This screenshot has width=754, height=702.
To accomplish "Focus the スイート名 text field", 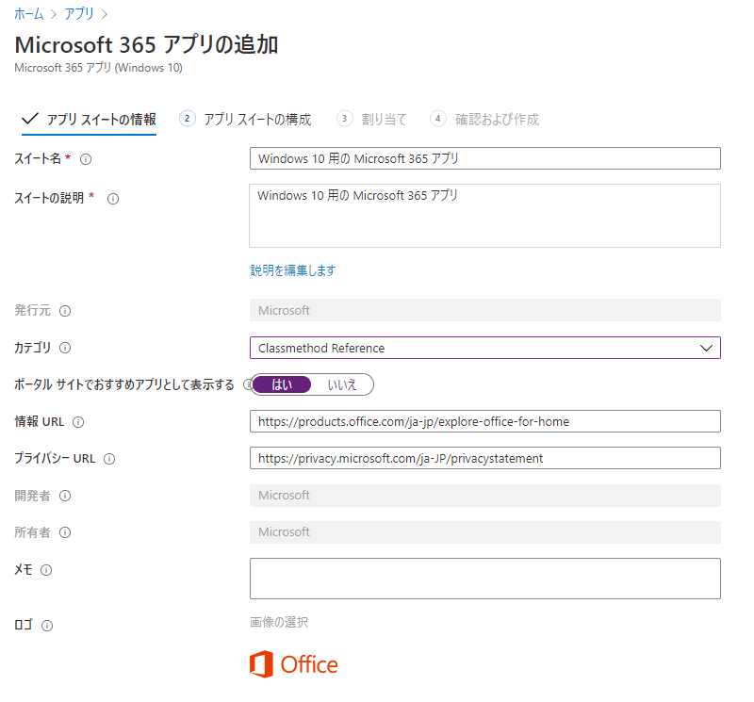I will click(x=484, y=158).
